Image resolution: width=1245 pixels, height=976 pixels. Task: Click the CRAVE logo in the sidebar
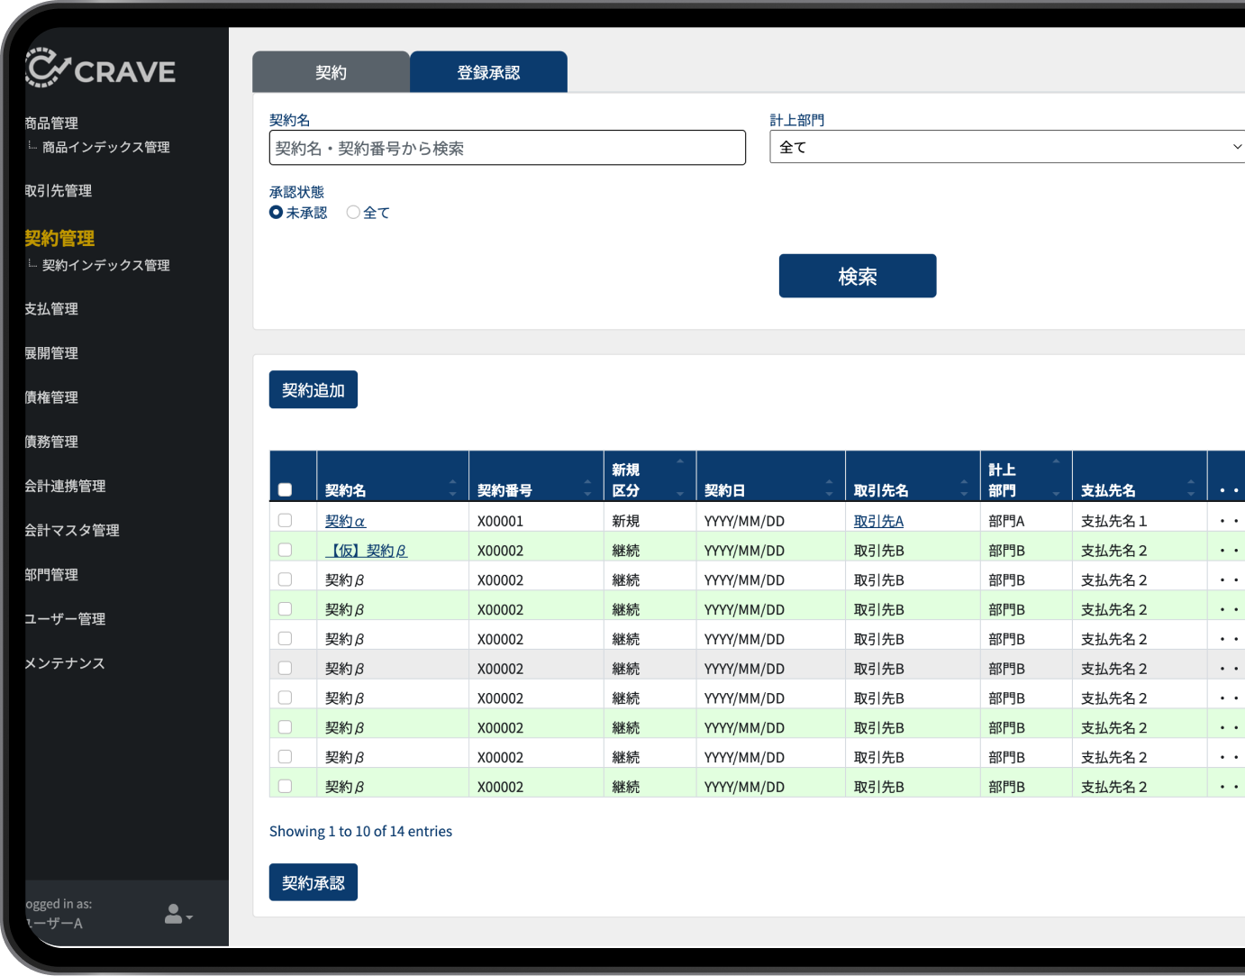click(x=101, y=68)
